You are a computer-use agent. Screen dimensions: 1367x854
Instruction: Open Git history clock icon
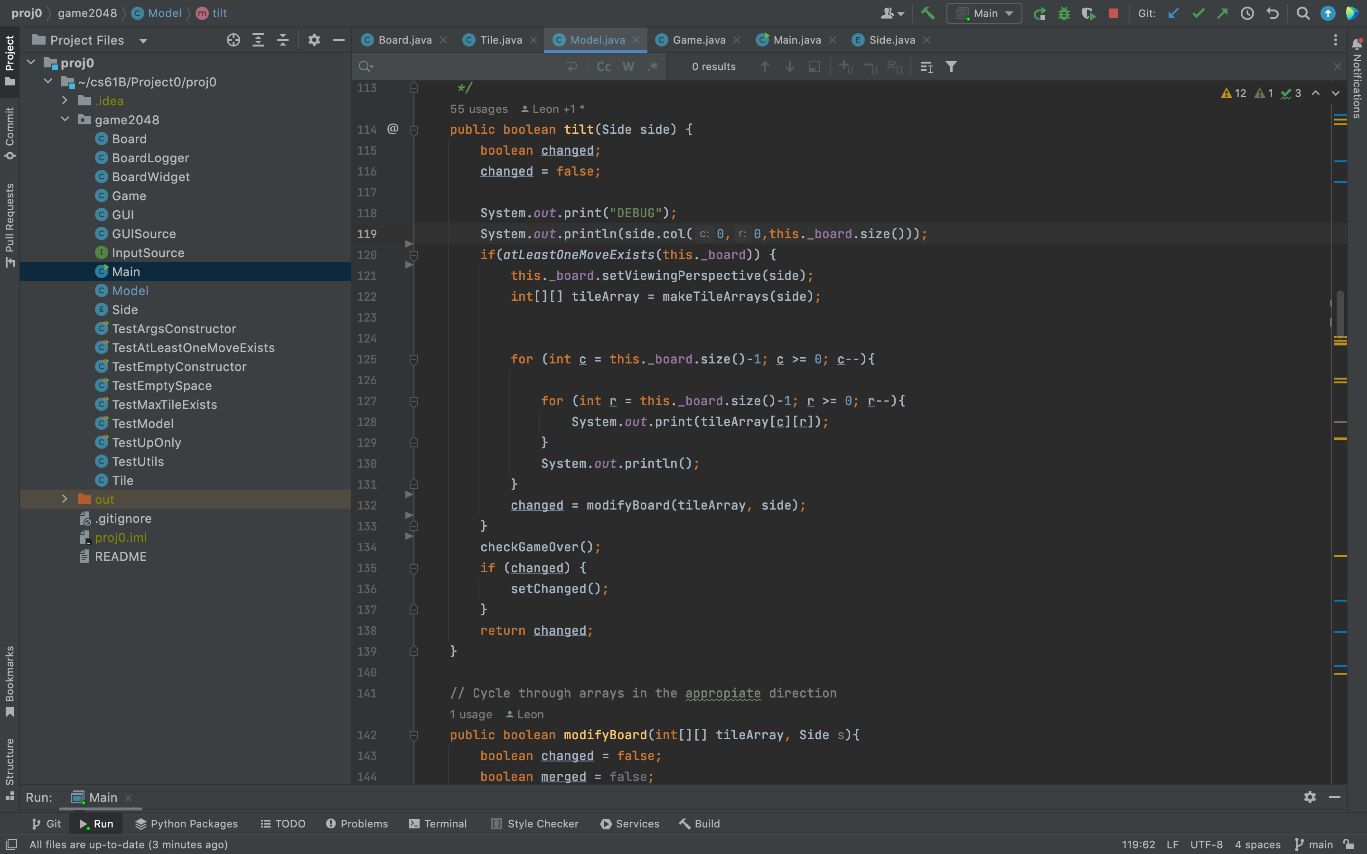click(x=1247, y=13)
